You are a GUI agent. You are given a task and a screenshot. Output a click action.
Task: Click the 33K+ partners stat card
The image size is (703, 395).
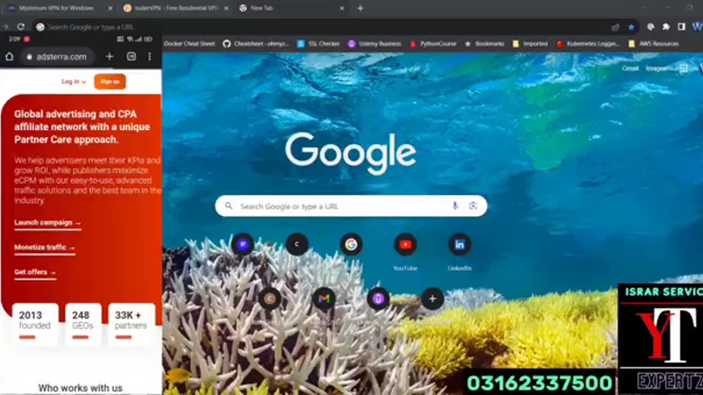131,324
